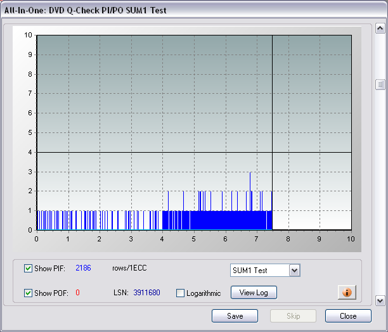
Task: Uncheck the Show POF checkbox
Action: 28,293
